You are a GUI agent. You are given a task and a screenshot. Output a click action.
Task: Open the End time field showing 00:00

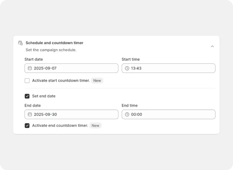click(x=168, y=114)
